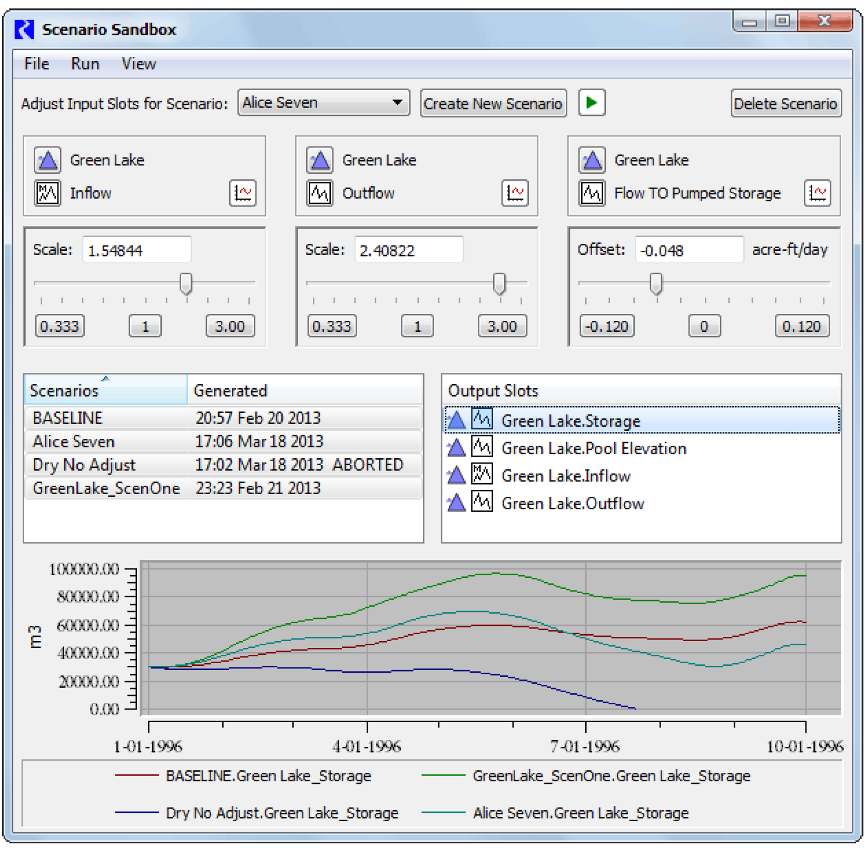Click the Inflow scale slider handle

(x=185, y=283)
